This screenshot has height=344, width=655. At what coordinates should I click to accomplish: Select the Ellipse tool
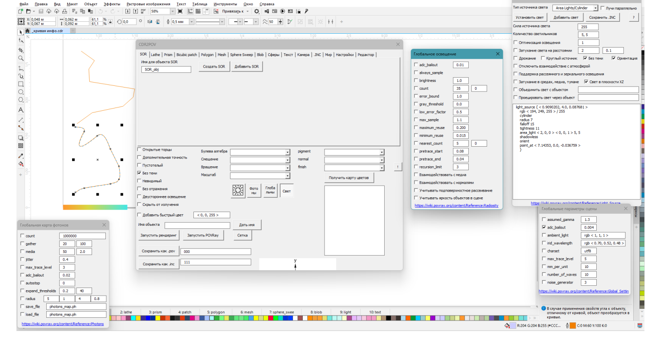(20, 92)
